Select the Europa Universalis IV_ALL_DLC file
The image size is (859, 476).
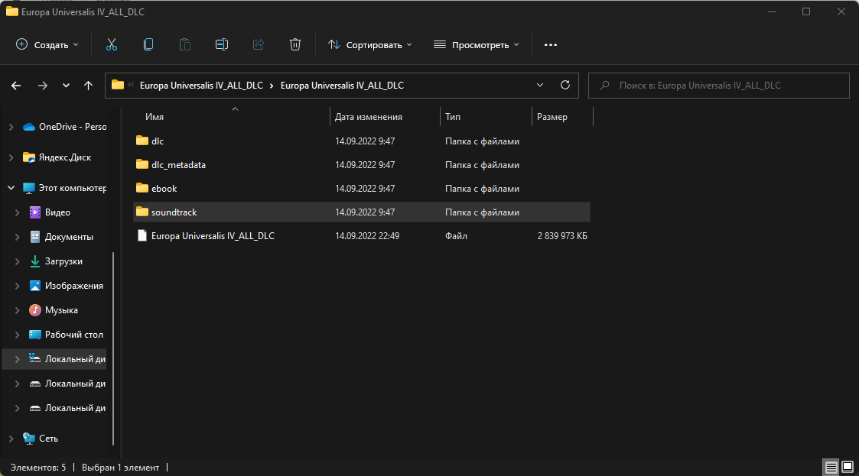362,236
